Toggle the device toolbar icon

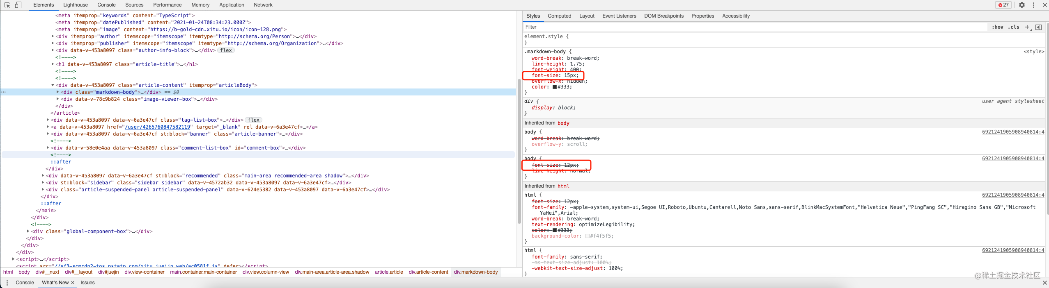pyautogui.click(x=18, y=5)
